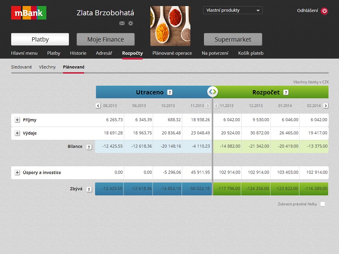Go to next budget month after 02.2014
This screenshot has width=339, height=254.
tap(325, 106)
